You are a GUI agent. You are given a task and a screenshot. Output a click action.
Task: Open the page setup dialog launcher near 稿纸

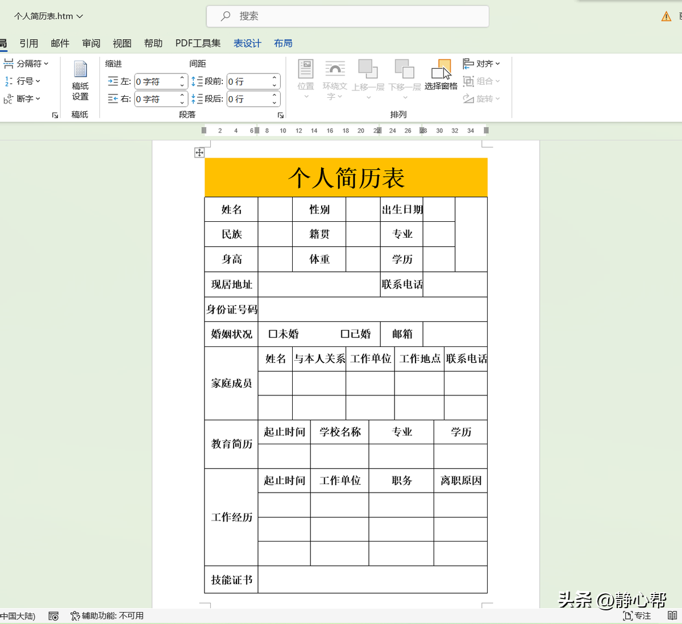[55, 115]
